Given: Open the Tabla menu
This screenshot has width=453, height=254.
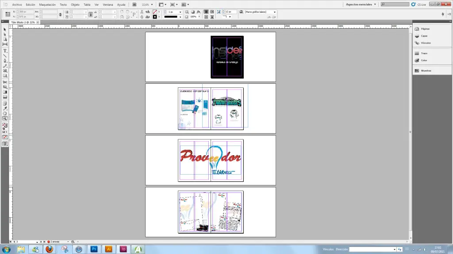Looking at the screenshot, I should [87, 4].
